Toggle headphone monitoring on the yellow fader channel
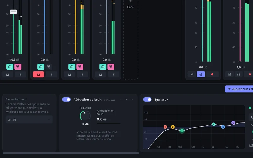 pos(72,67)
